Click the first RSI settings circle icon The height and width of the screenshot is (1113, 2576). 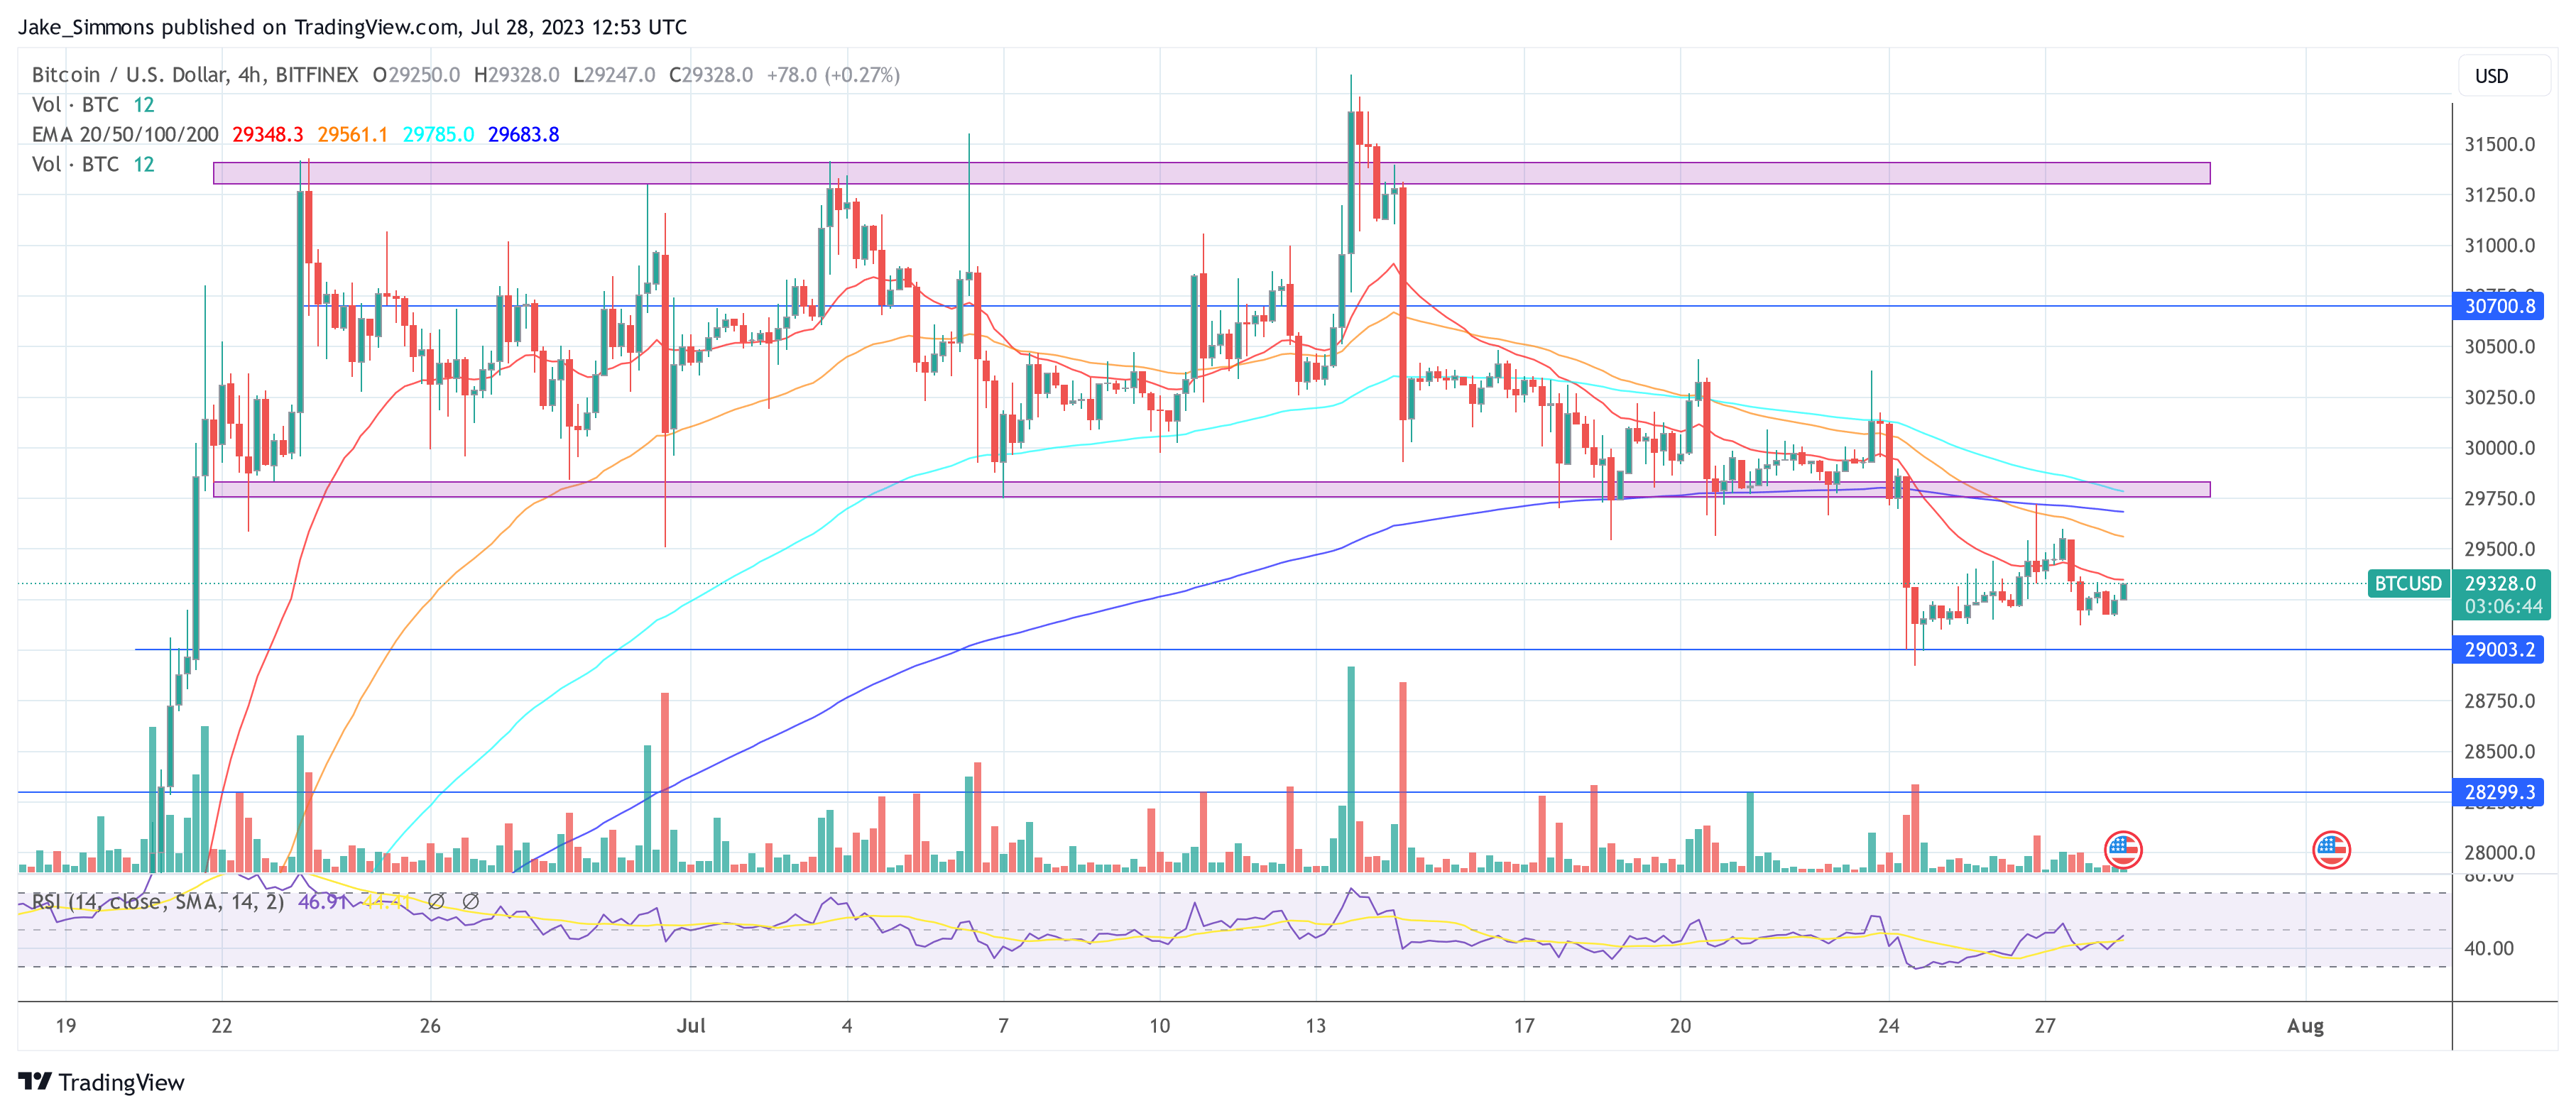click(436, 901)
